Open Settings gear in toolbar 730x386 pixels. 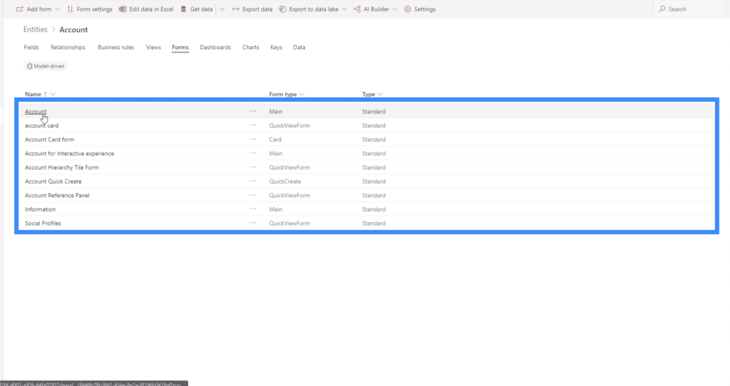click(x=420, y=9)
